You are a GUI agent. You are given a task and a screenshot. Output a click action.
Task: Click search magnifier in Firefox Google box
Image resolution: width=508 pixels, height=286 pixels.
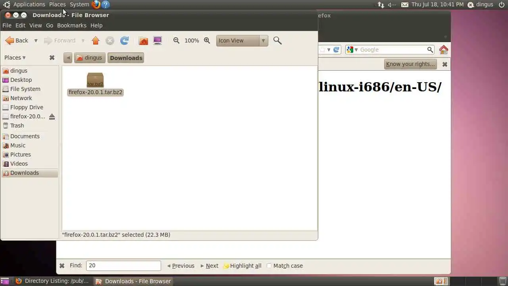(430, 50)
